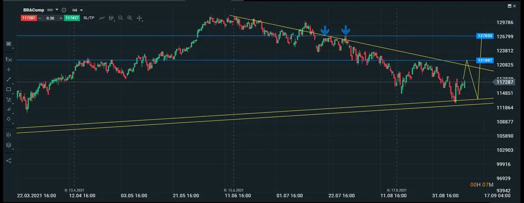Toggle SL/TP order settings
Image resolution: width=524 pixels, height=203 pixels.
[88, 18]
